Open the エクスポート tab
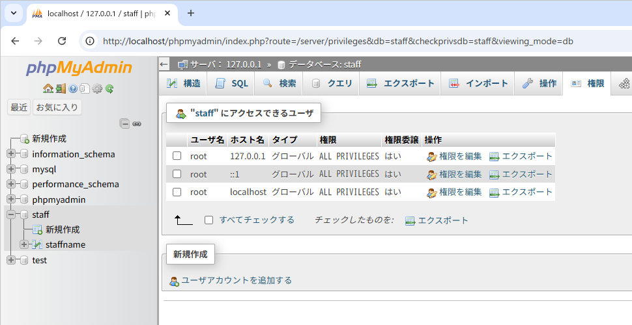Image resolution: width=632 pixels, height=325 pixels. pos(400,84)
